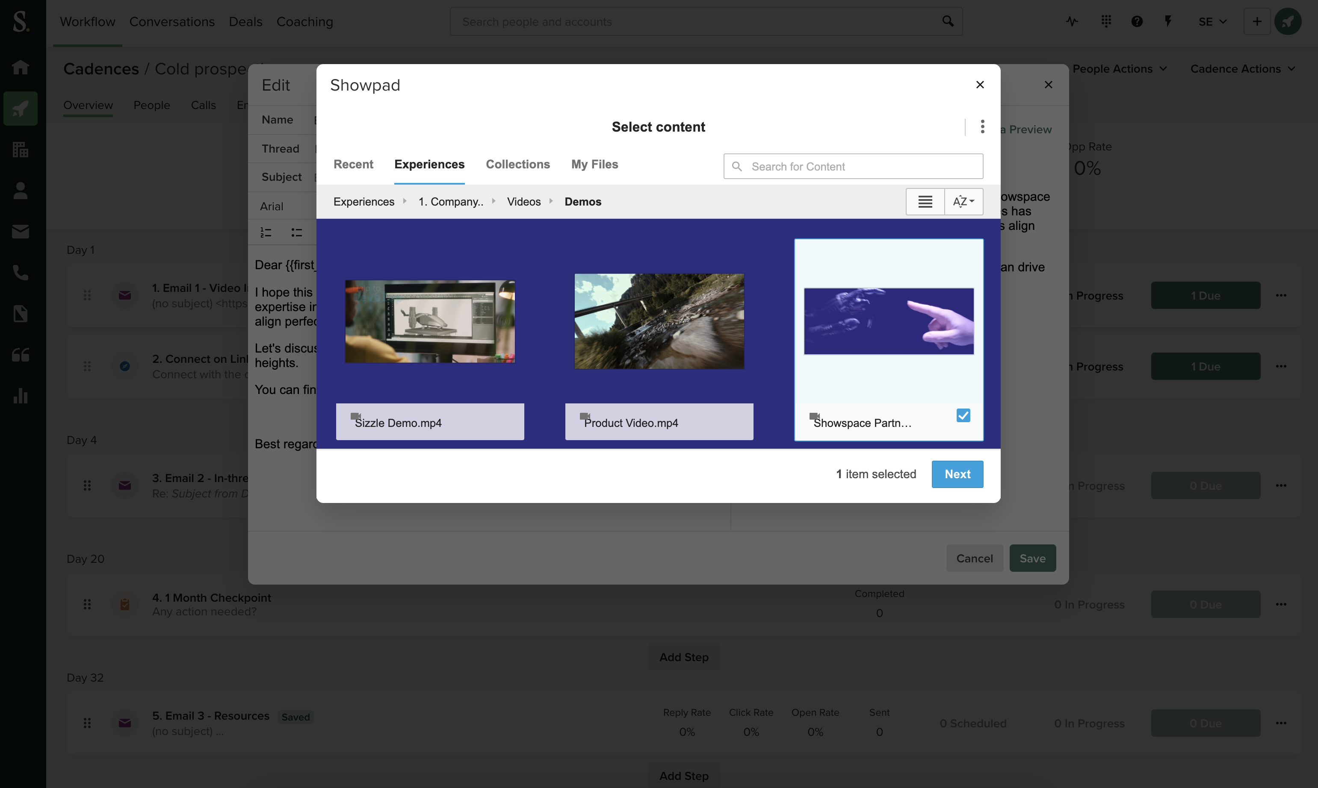This screenshot has width=1318, height=788.
Task: Open the templates document icon in sidebar
Action: (x=20, y=314)
